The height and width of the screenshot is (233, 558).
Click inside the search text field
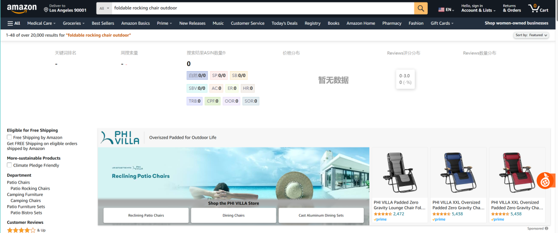[x=258, y=8]
